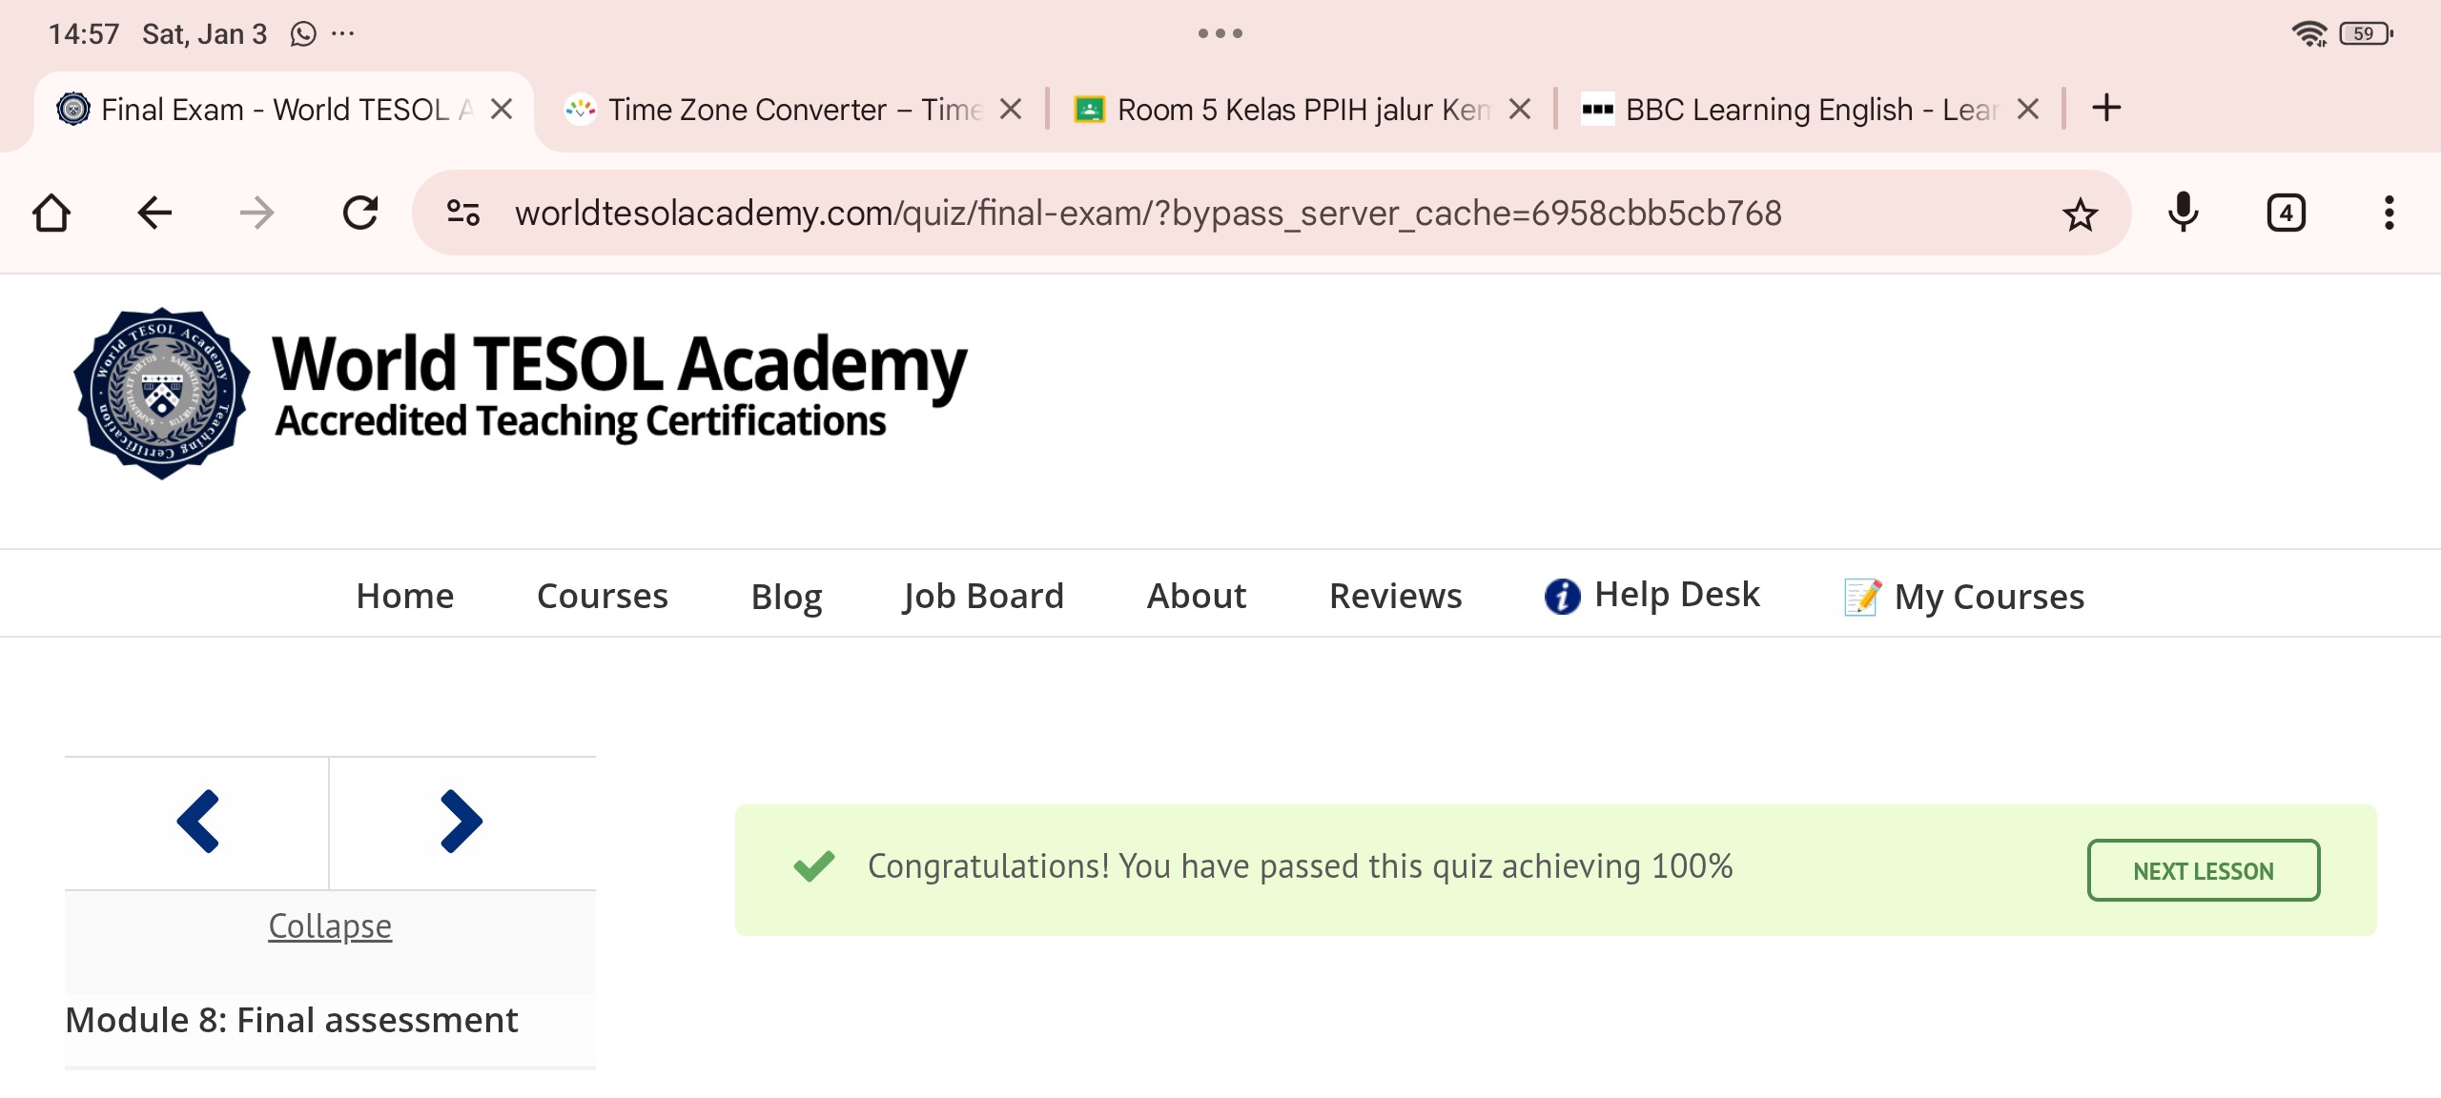Go to next lesson with right chevron

(x=462, y=822)
